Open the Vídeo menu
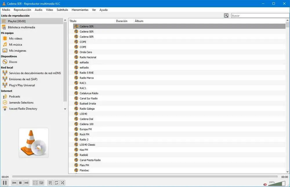Image resolution: width=290 pixels, height=187 pixels. [49, 10]
